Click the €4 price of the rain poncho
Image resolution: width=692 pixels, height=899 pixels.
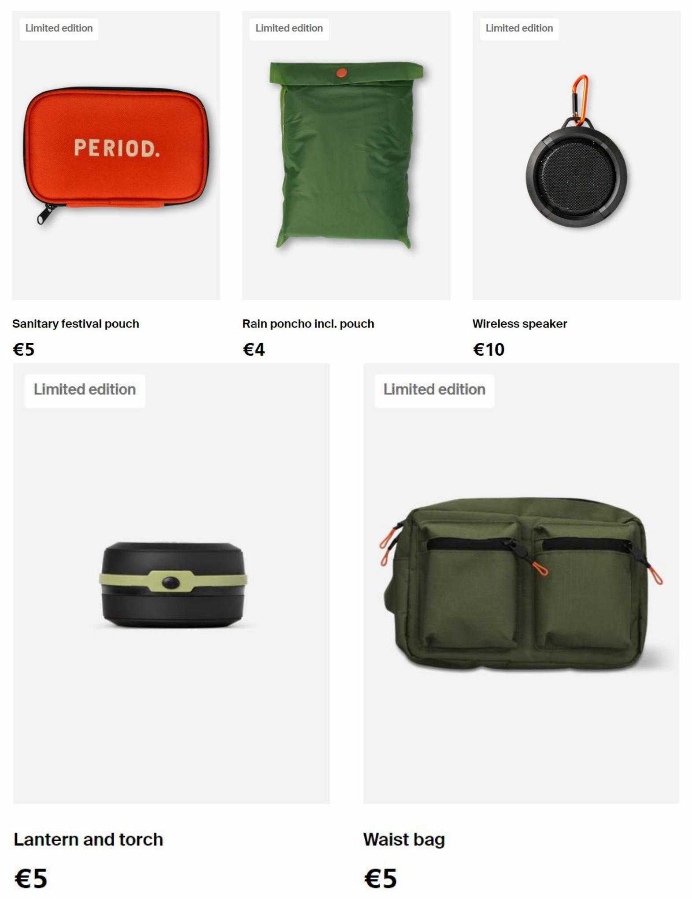coord(254,349)
